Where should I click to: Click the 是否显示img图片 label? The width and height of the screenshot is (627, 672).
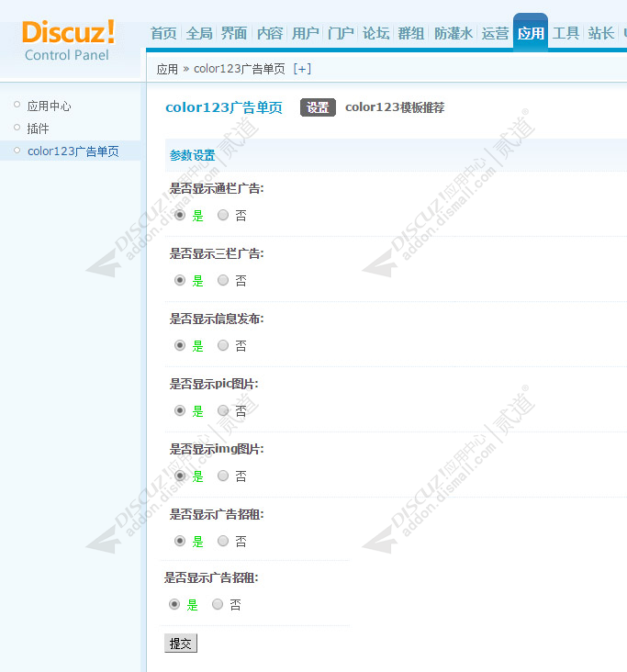point(217,449)
